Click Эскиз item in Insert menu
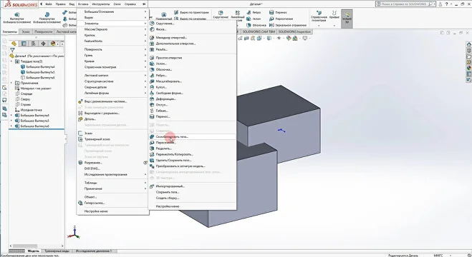The height and width of the screenshot is (257, 472). [112, 133]
